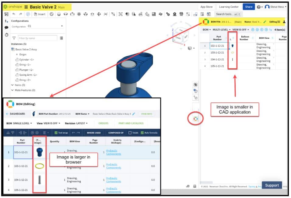This screenshot has width=291, height=198.
Task: Click the App Store button
Action: tap(206, 7)
